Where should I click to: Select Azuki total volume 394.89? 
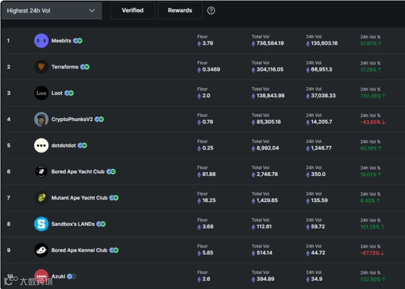point(265,279)
